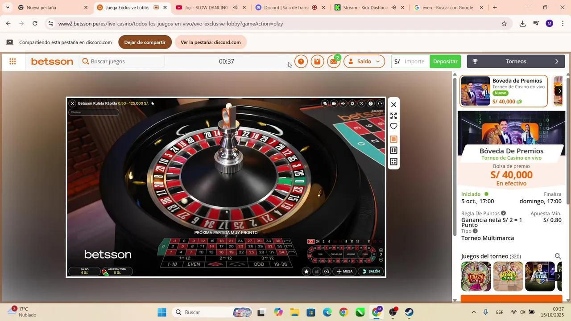Decrease racetrack neighbors with minus
Viewport: 571px width, 321px height.
click(x=381, y=259)
